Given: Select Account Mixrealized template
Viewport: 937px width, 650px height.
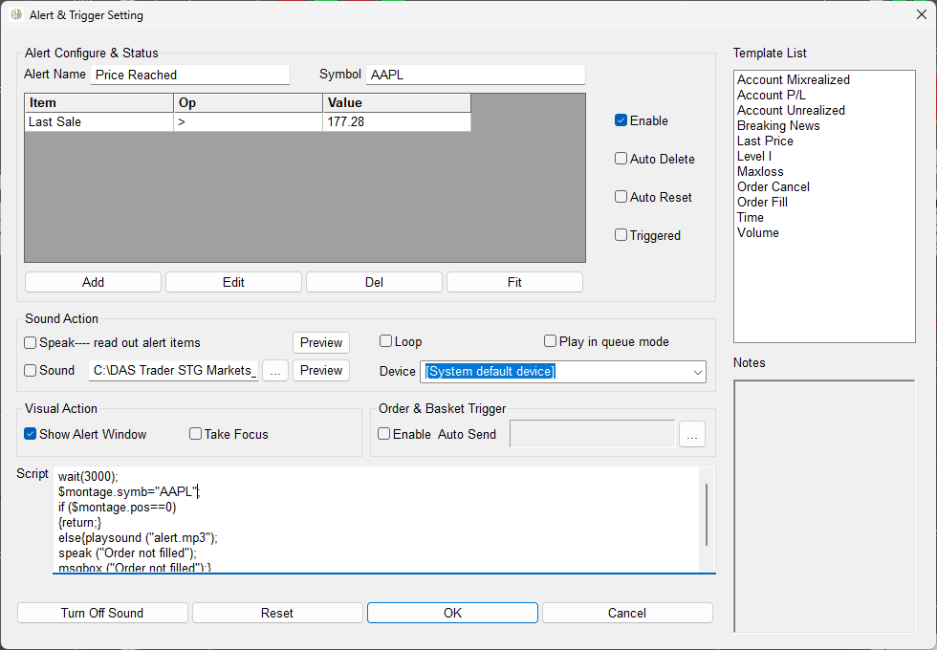Looking at the screenshot, I should click(793, 79).
